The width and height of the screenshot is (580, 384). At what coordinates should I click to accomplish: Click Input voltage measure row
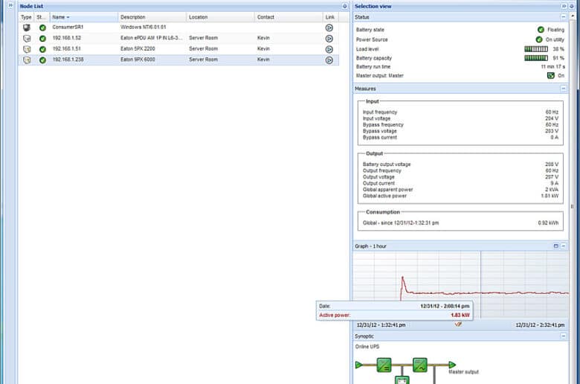point(460,118)
